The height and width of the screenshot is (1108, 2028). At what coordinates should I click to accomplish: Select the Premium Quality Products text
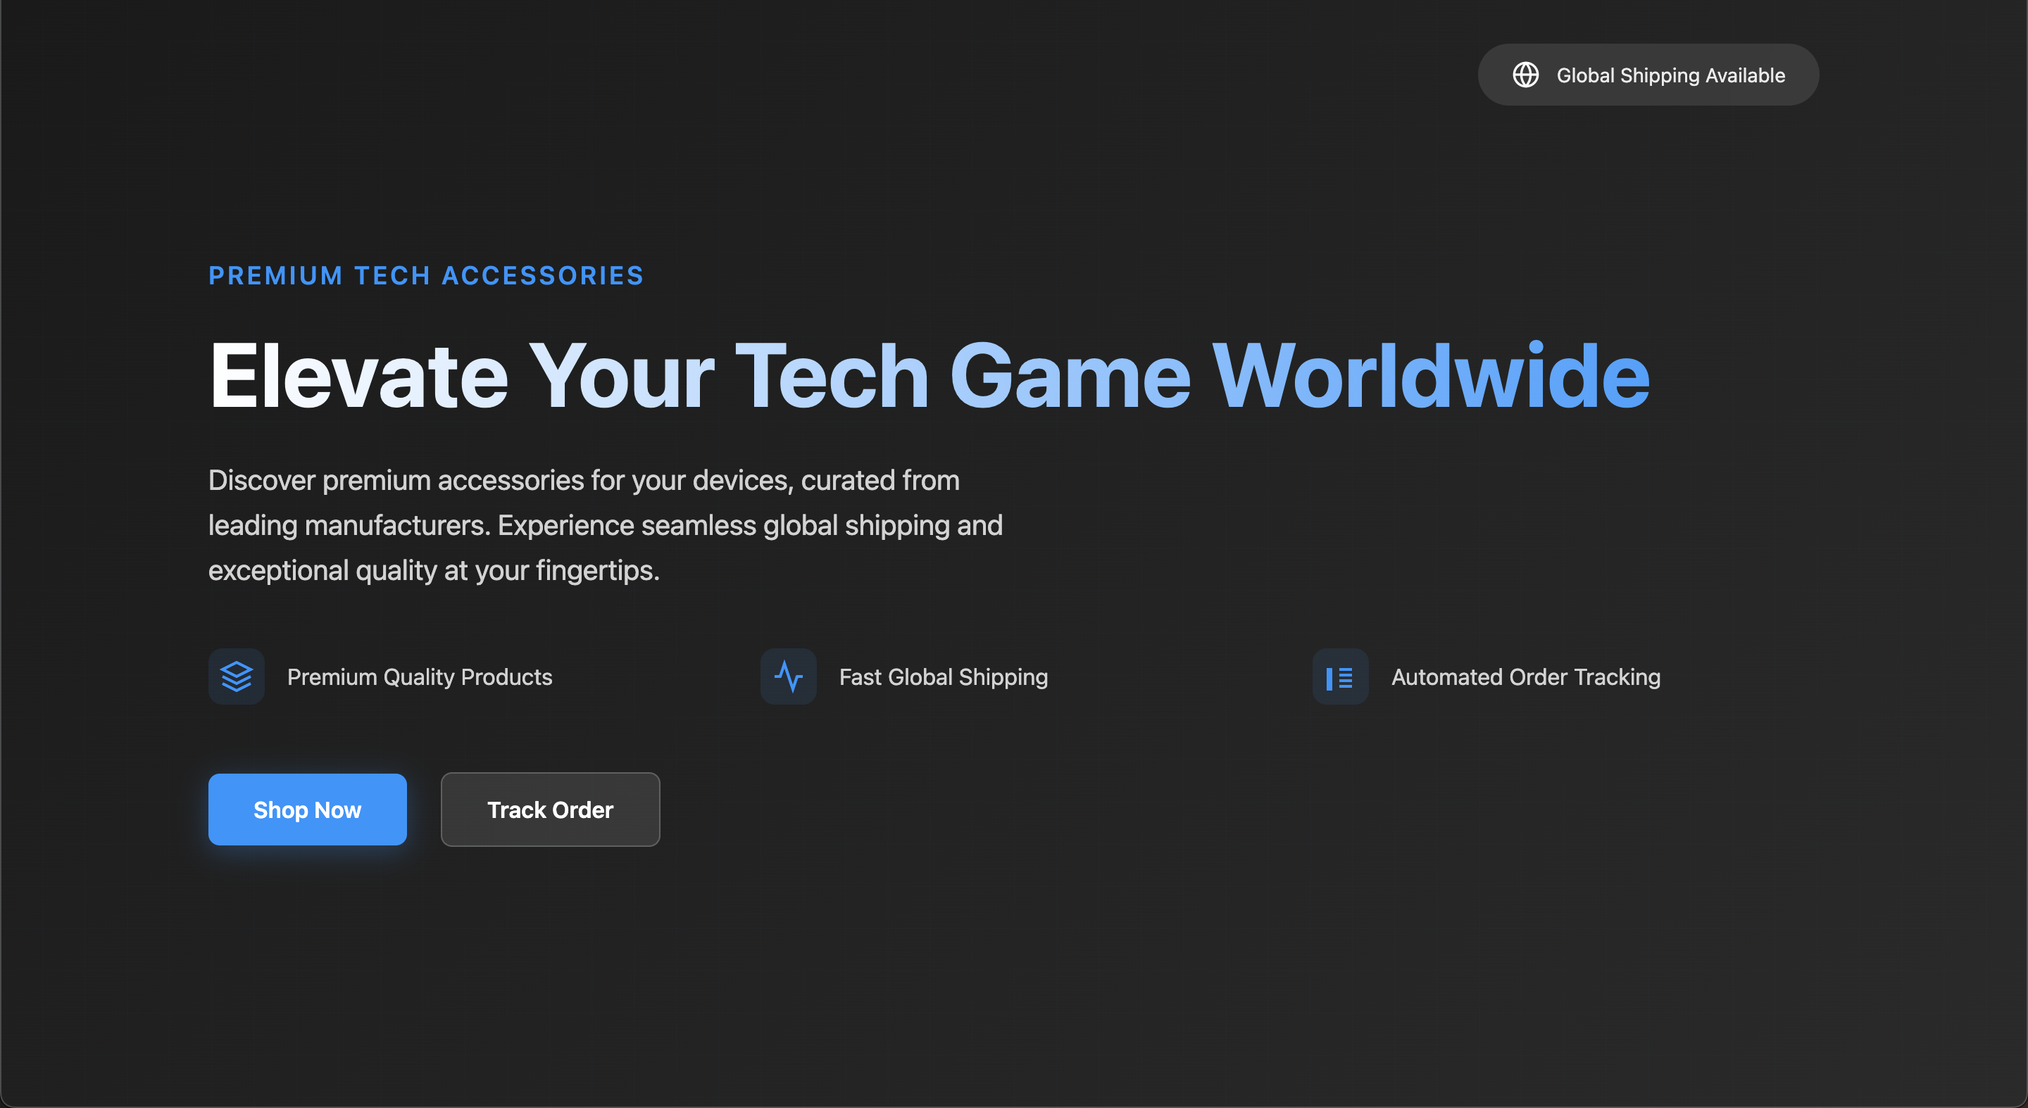419,676
